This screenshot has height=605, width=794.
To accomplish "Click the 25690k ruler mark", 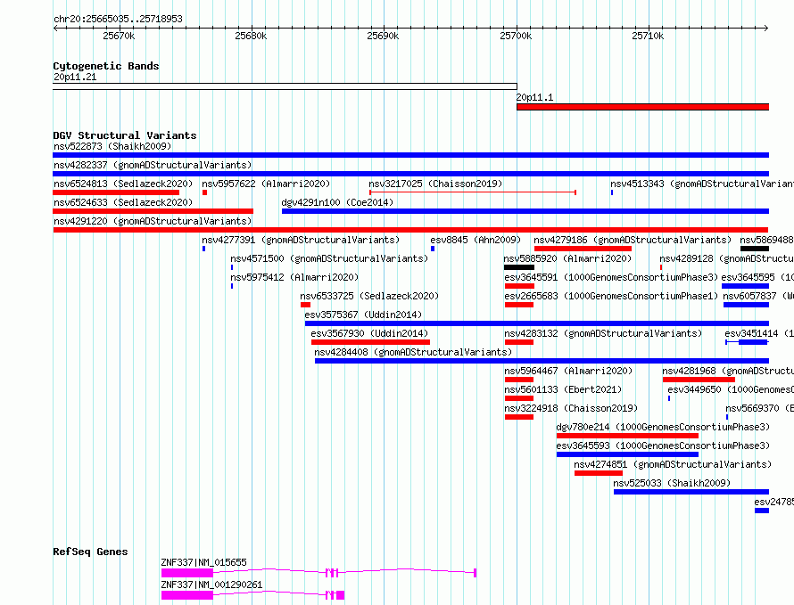I will pos(384,36).
